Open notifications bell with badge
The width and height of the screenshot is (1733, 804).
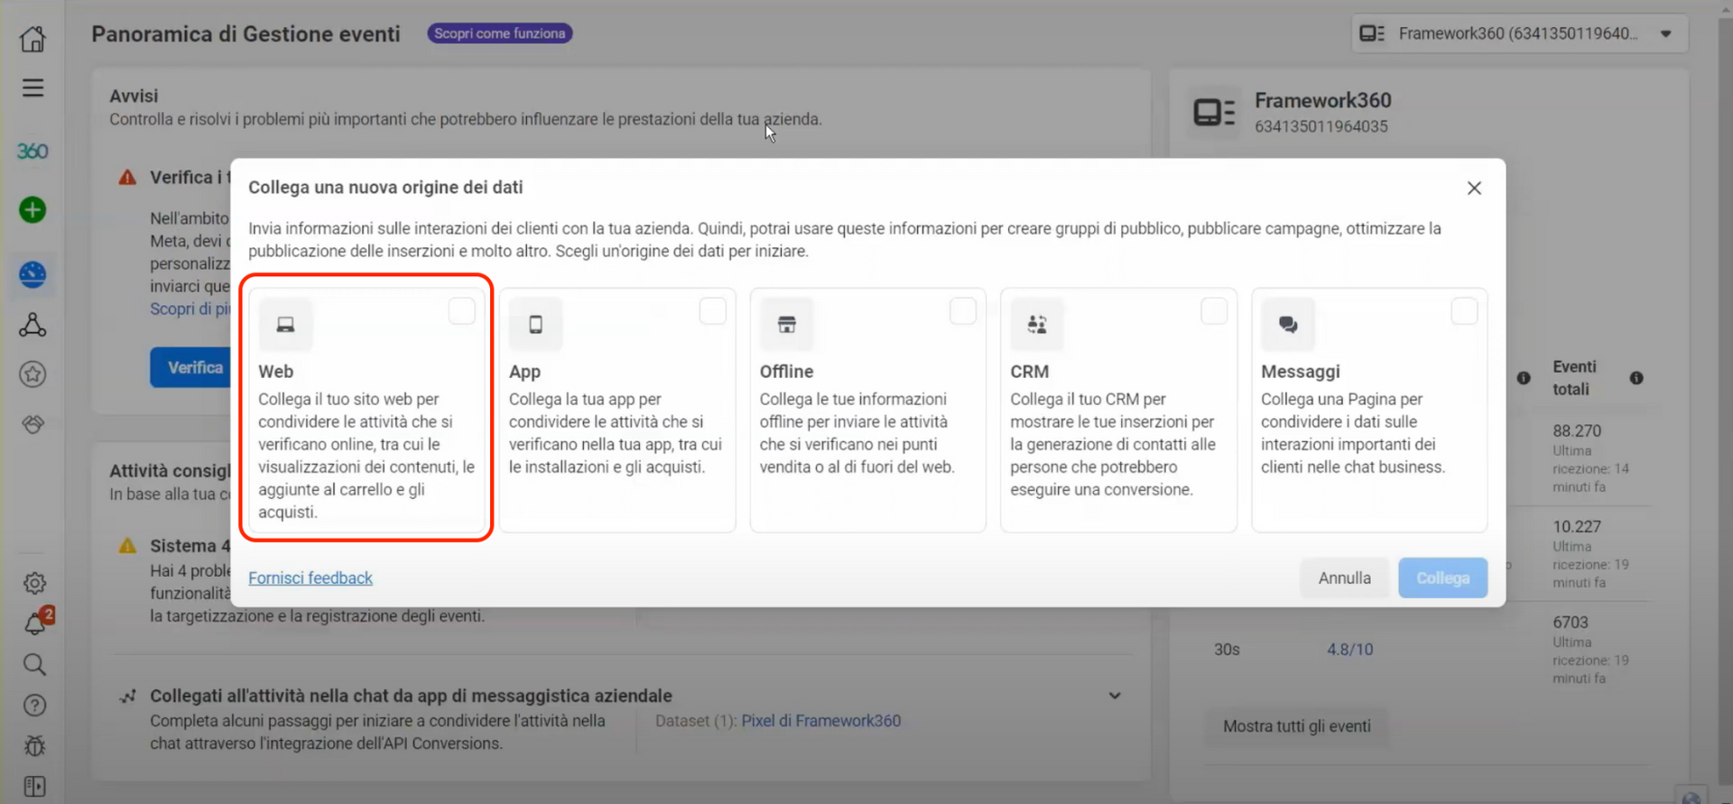[35, 624]
